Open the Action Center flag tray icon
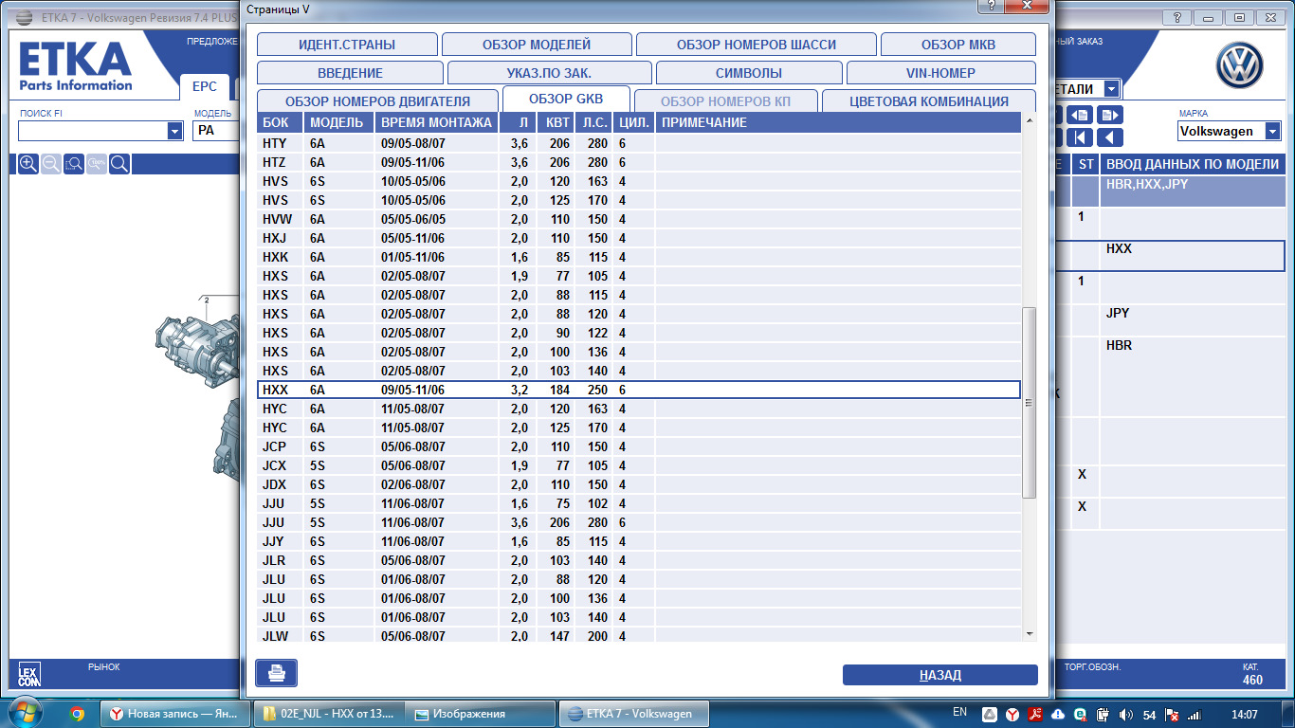The height and width of the screenshot is (728, 1295). click(1172, 714)
